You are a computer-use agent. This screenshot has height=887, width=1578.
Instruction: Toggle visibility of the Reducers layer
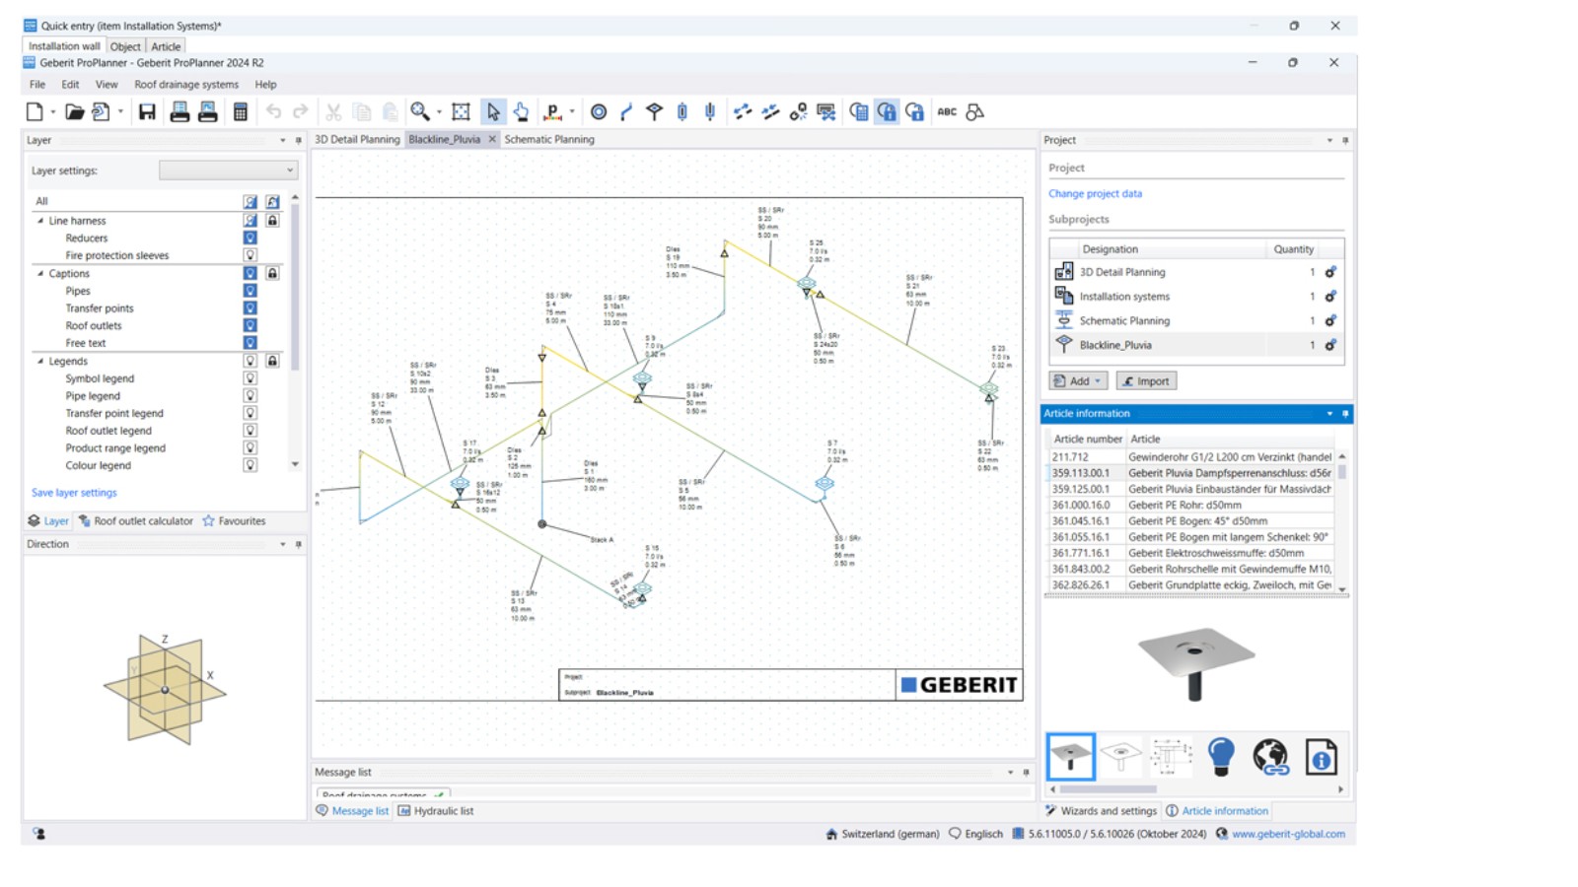251,238
